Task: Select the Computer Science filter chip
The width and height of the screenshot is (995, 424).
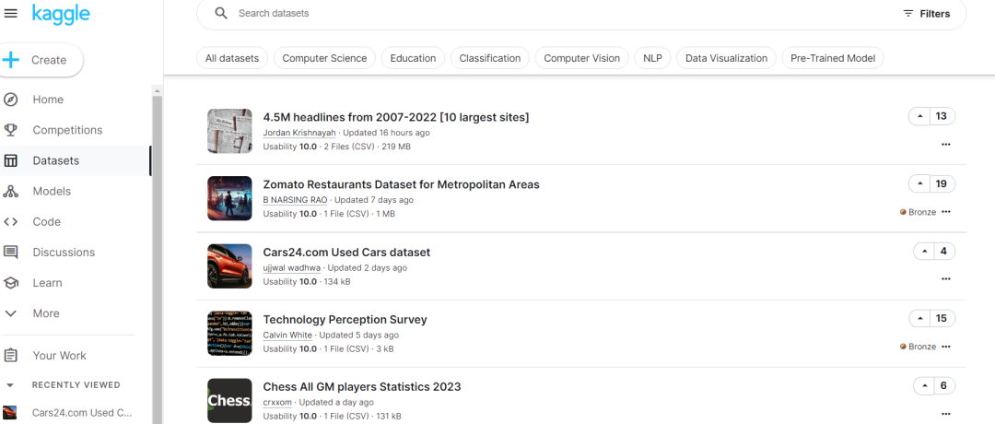Action: (x=324, y=58)
